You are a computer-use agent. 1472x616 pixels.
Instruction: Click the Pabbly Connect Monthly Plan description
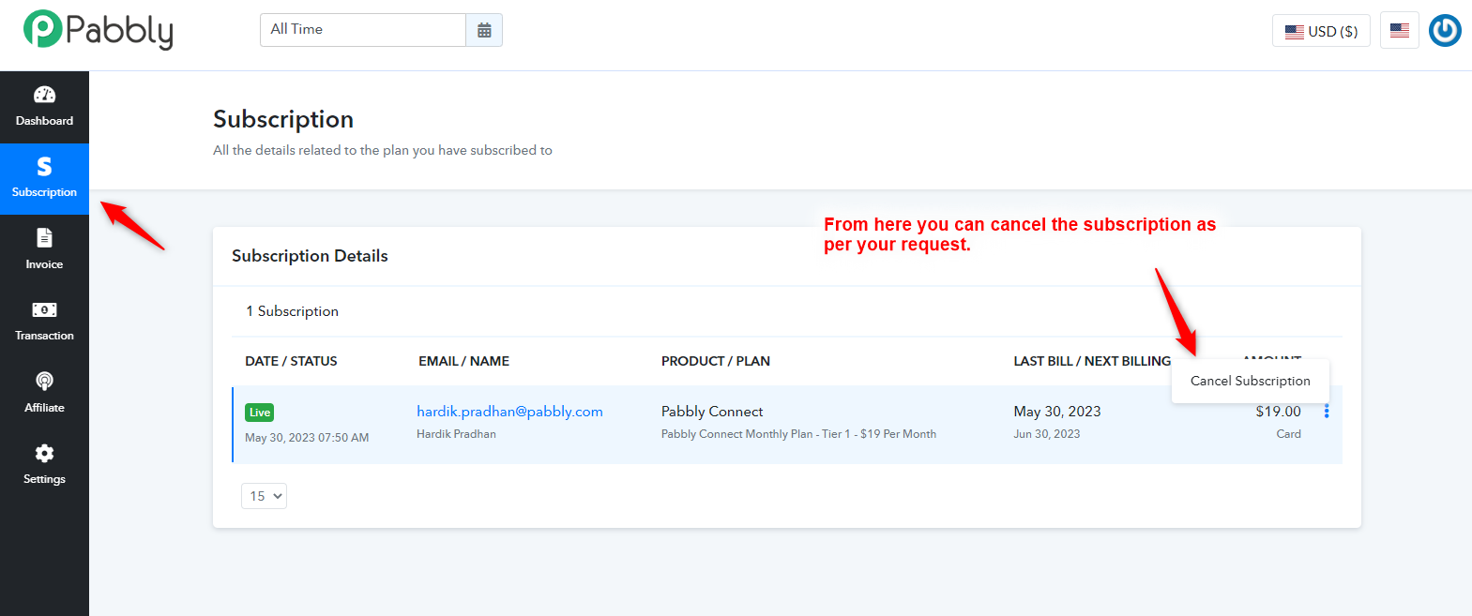[798, 434]
